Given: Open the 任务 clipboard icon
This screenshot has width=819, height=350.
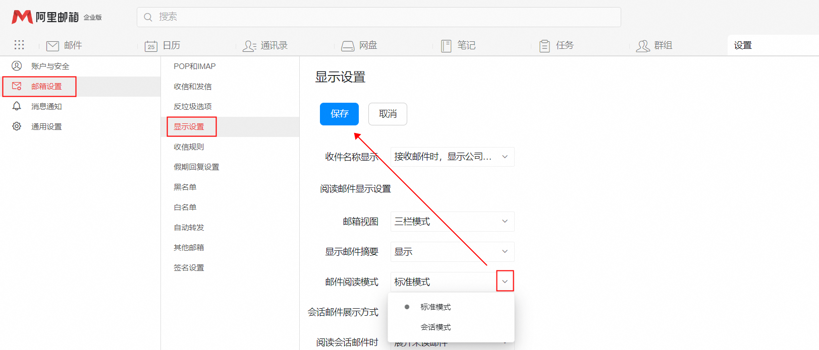Looking at the screenshot, I should point(544,46).
